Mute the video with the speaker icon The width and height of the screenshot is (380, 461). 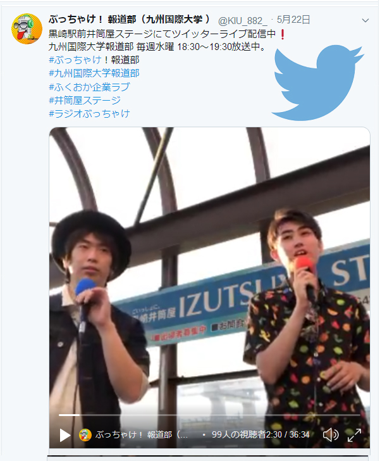coord(331,434)
